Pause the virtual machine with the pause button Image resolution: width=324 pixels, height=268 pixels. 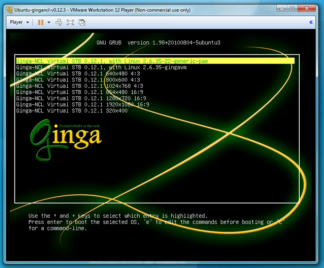pos(41,22)
